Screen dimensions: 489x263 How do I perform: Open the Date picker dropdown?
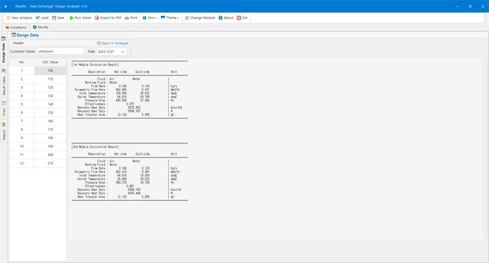click(123, 52)
